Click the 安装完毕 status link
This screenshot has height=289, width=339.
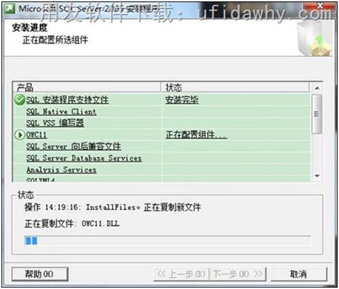pyautogui.click(x=182, y=99)
